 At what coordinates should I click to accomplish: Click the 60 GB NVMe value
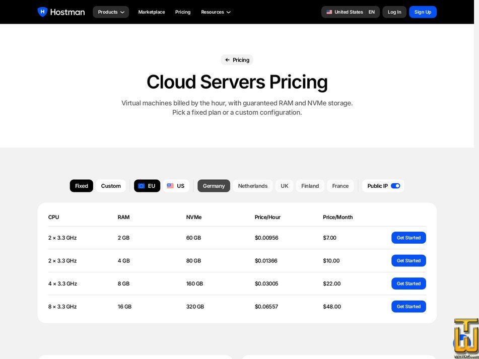(x=194, y=238)
